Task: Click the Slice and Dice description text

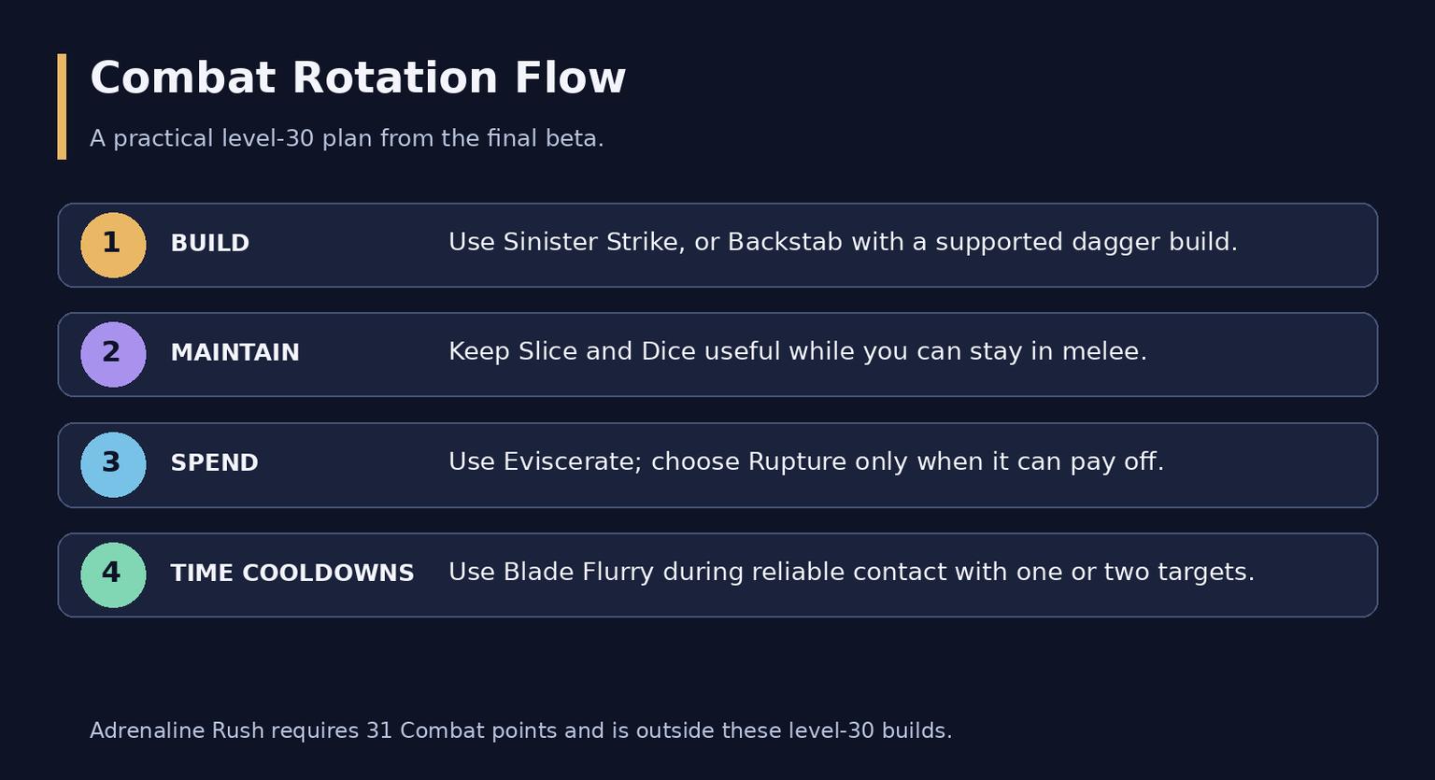Action: tap(798, 352)
